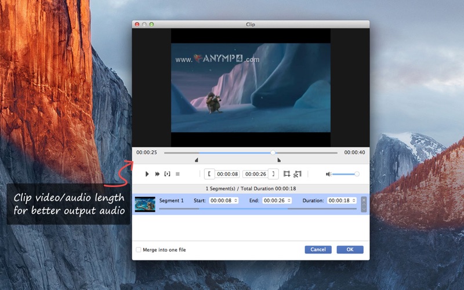Image resolution: width=464 pixels, height=290 pixels.
Task: Stop video playback
Action: pyautogui.click(x=177, y=174)
